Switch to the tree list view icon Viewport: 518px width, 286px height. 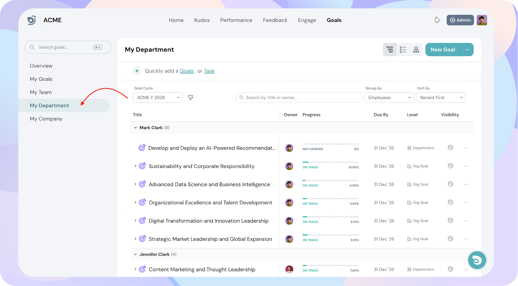[x=390, y=49]
